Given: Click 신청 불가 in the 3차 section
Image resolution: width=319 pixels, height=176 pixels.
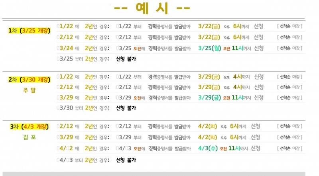Looking at the screenshot, I should (x=126, y=160).
